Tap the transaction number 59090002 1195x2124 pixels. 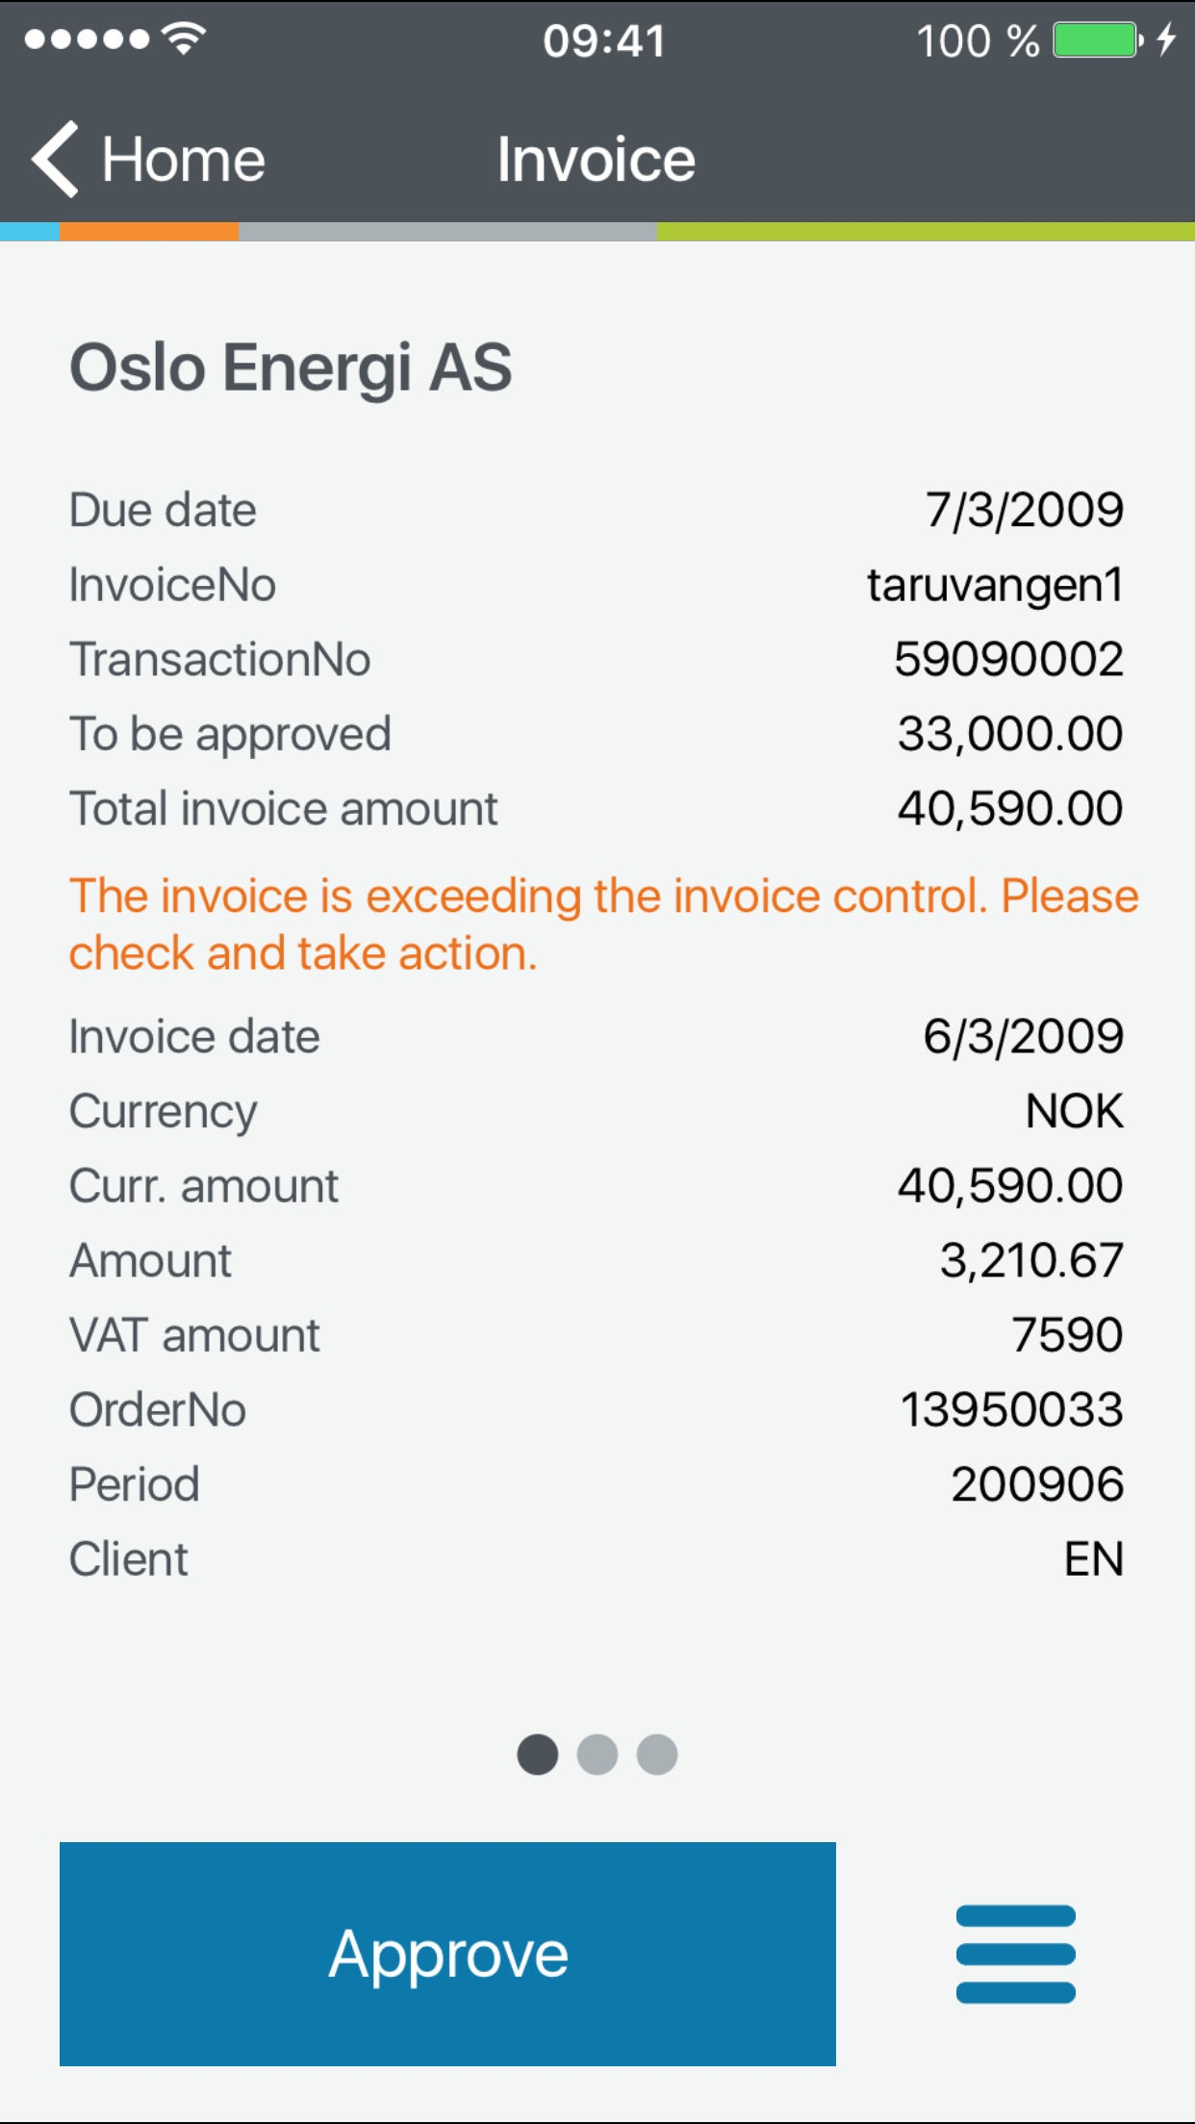[x=1008, y=660]
